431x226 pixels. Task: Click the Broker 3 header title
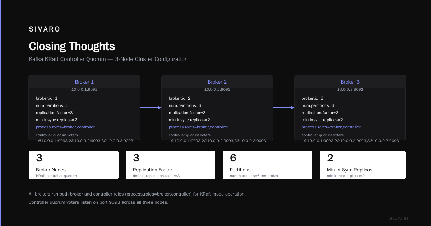[350, 82]
